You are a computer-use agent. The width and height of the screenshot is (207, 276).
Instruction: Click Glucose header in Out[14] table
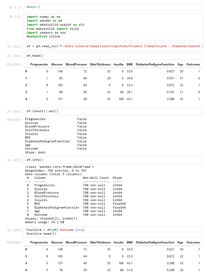[x=57, y=64]
